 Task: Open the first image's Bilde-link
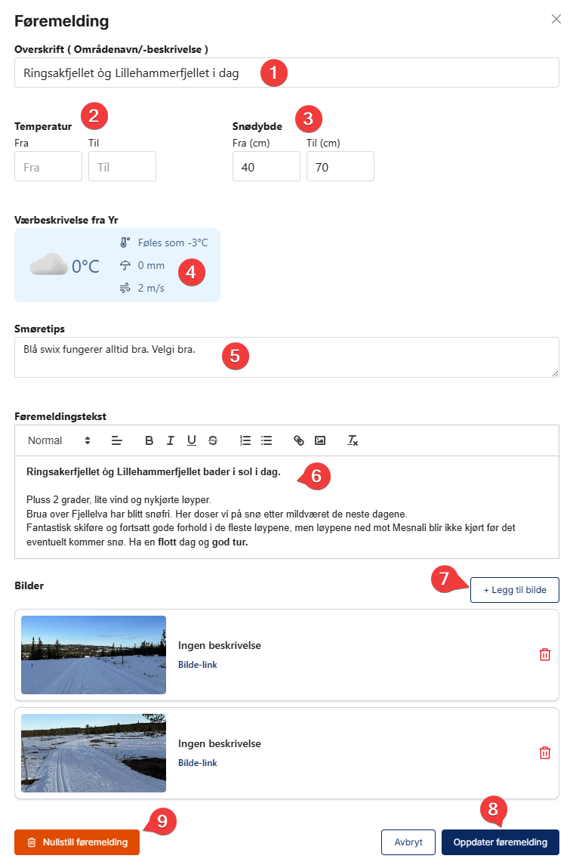(x=198, y=665)
